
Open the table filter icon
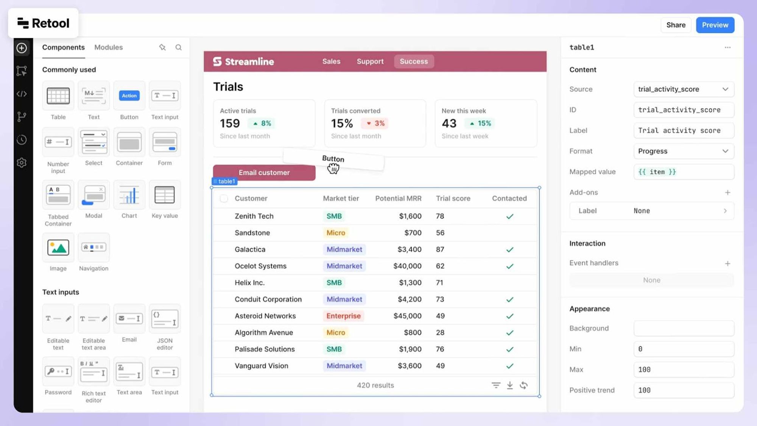[x=495, y=385]
